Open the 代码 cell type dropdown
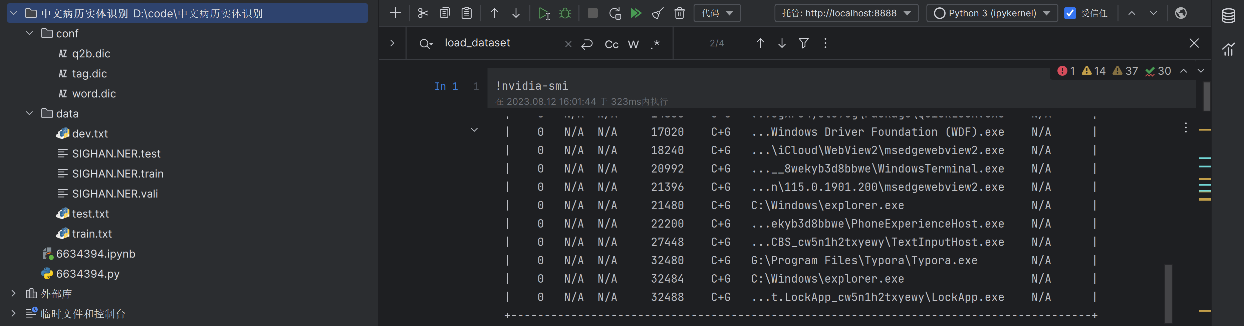Screen dimensions: 1244x326 click(x=717, y=13)
